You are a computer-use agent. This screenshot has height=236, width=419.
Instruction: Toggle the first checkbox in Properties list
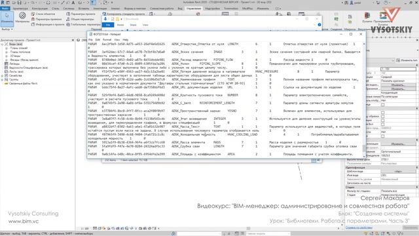[382, 104]
